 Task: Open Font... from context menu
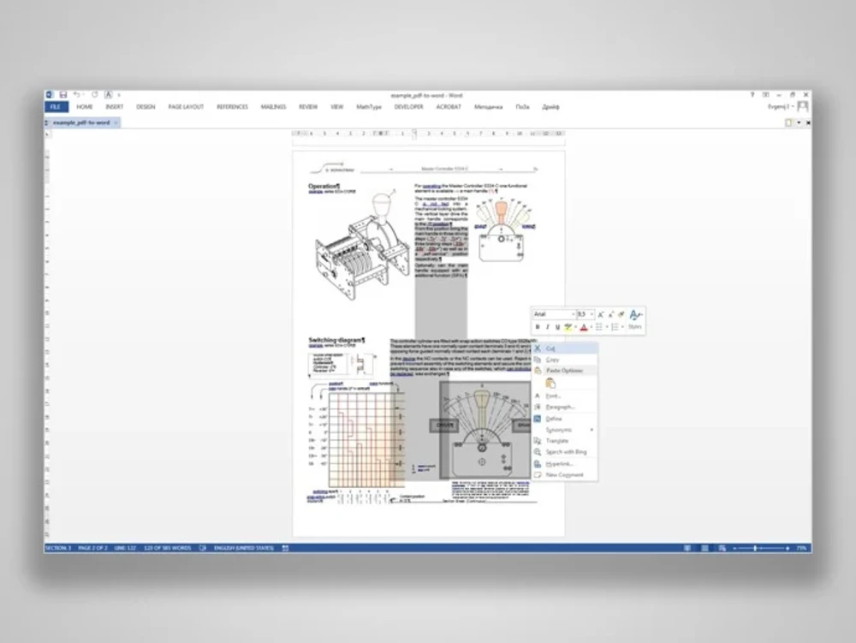coord(564,396)
